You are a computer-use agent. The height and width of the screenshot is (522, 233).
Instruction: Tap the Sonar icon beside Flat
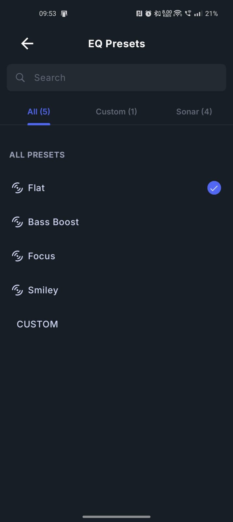pos(17,188)
